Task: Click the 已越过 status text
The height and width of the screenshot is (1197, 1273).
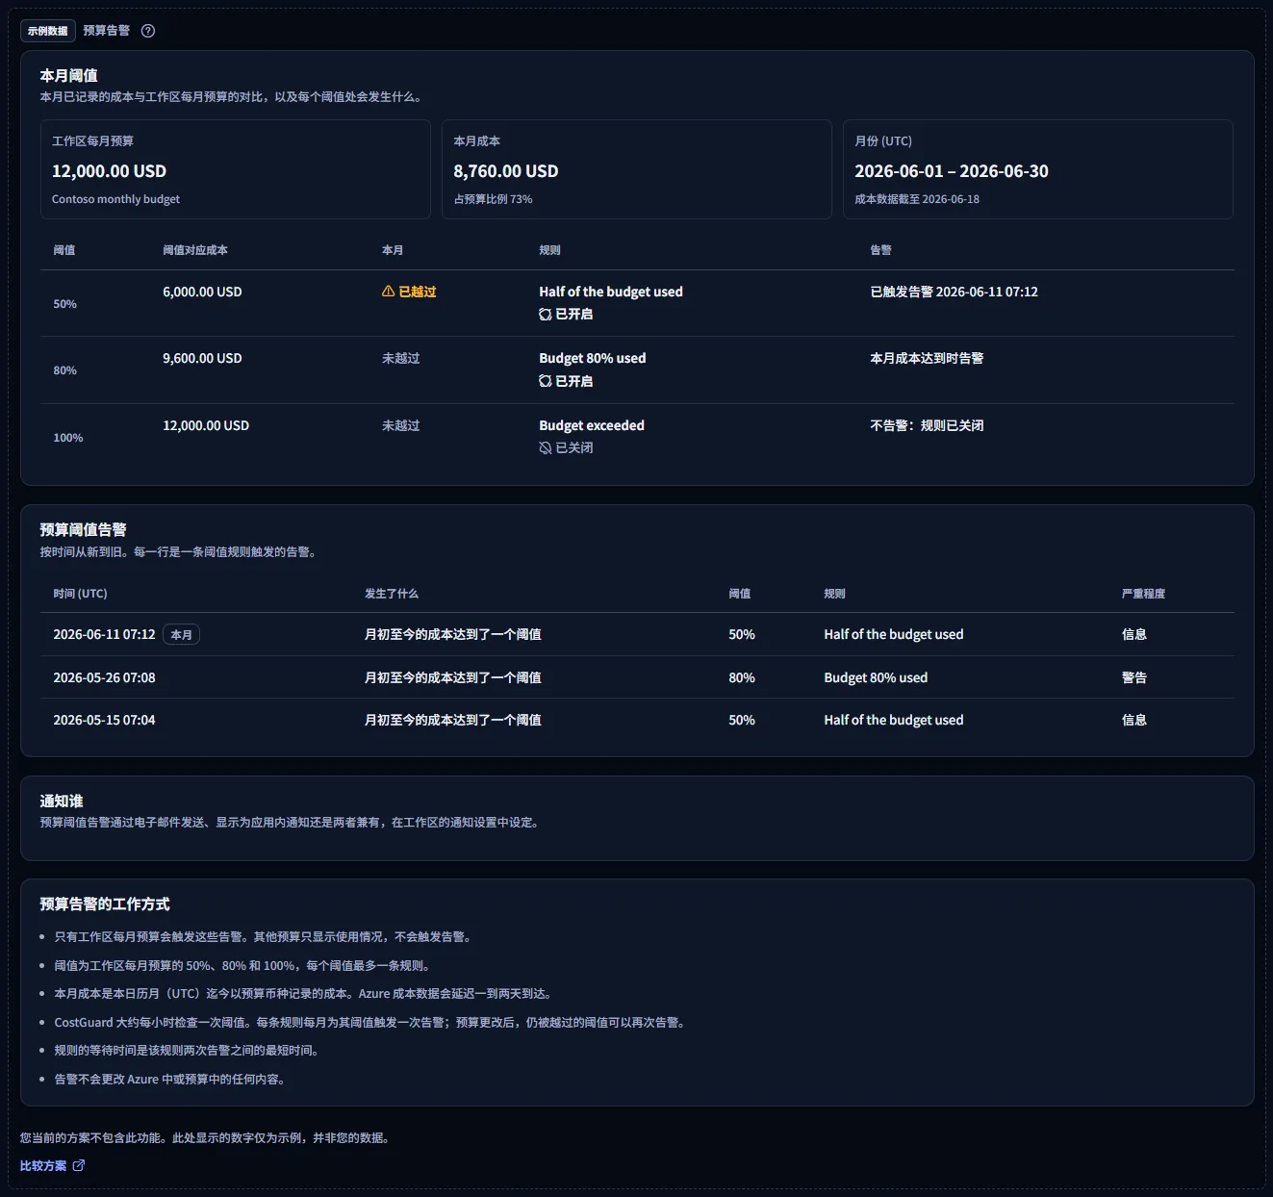Action: coord(418,292)
